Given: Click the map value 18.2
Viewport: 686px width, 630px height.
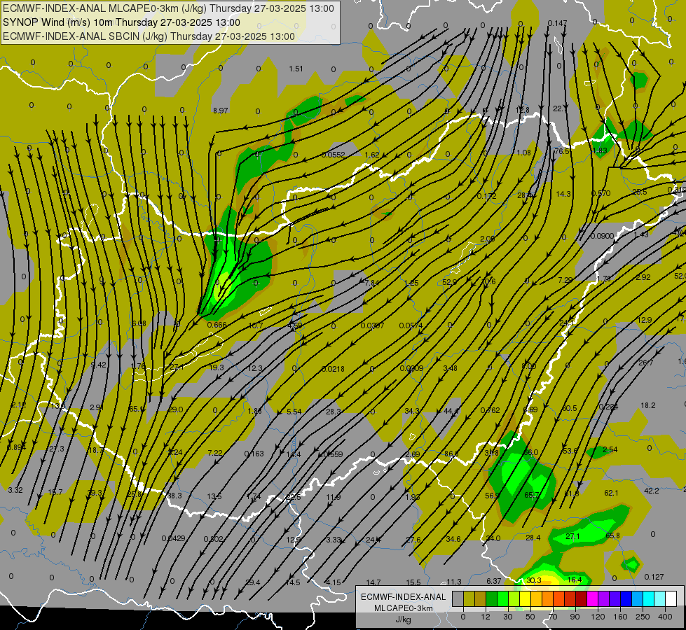Looking at the screenshot, I should pyautogui.click(x=648, y=405).
